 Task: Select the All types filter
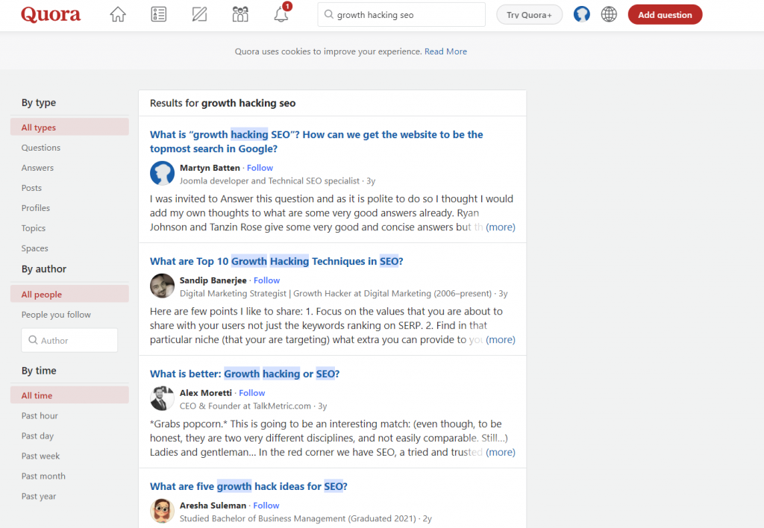(69, 127)
